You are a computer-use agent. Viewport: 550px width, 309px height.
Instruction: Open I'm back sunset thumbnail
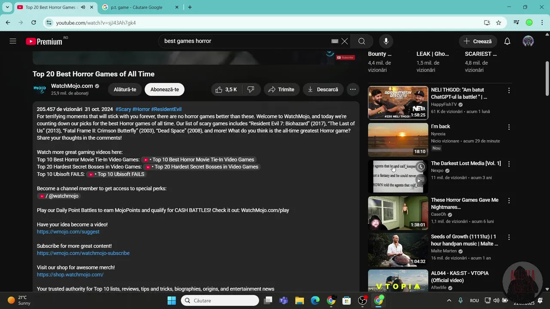pos(398,139)
